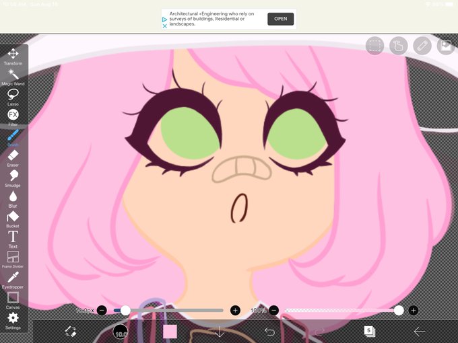Pick the Eyedropper tool
Viewport: 458px width, 343px height.
(x=13, y=280)
